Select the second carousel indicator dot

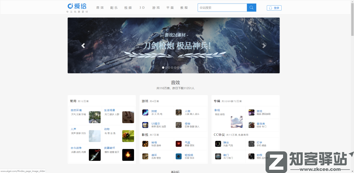(166, 68)
